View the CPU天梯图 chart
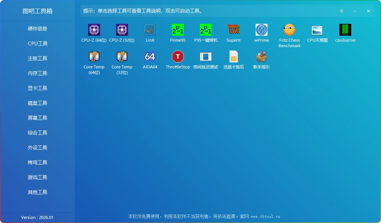Screen dimensions: 381x223 [x=317, y=33]
